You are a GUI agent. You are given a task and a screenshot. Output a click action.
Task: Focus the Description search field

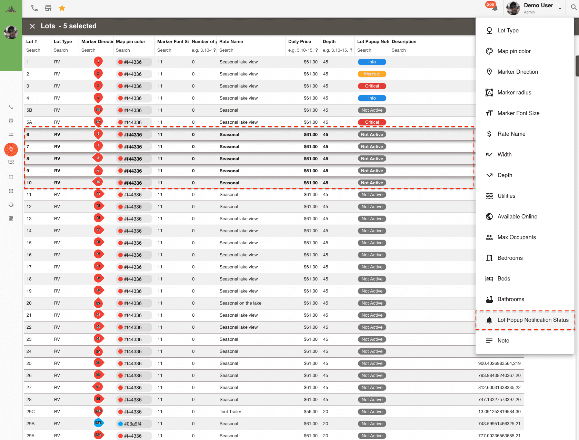pos(432,50)
